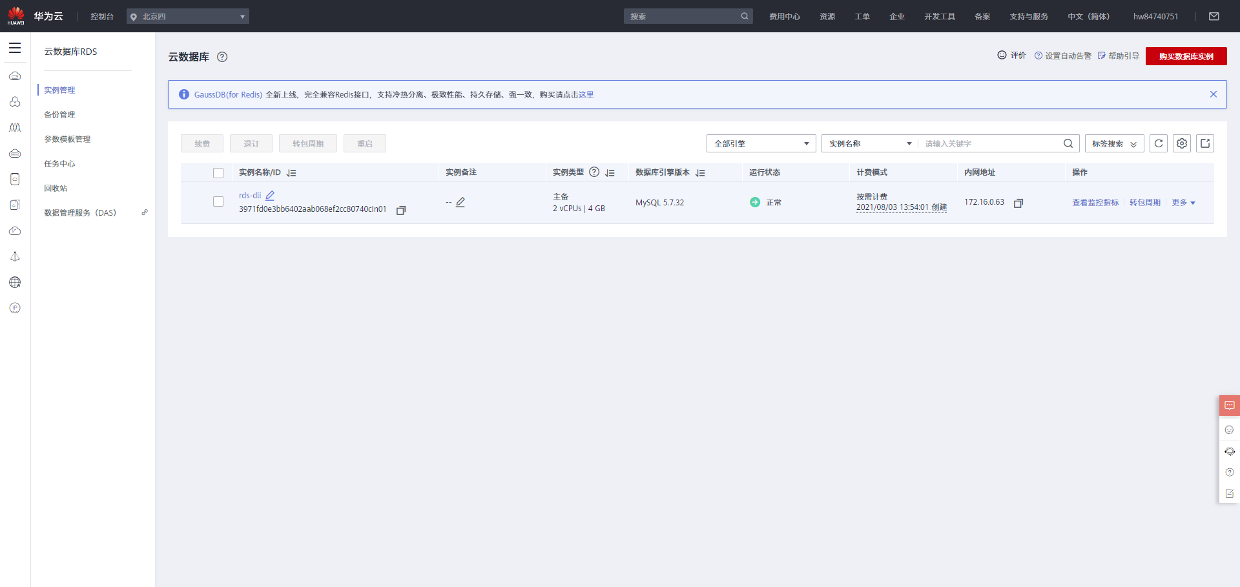Select 实例管理 in the sidebar
This screenshot has width=1240, height=587.
coord(59,90)
